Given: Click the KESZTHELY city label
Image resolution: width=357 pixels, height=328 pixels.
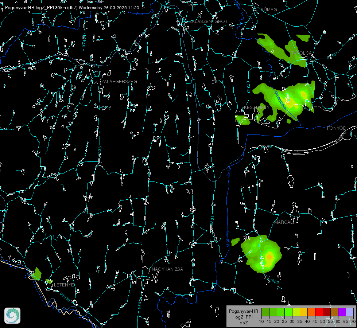Looking at the screenshot, I should coord(257,107).
